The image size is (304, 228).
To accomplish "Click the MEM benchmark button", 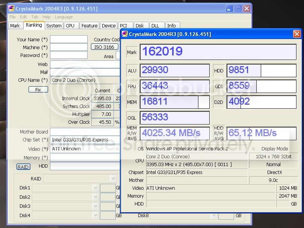I will pyautogui.click(x=132, y=102).
